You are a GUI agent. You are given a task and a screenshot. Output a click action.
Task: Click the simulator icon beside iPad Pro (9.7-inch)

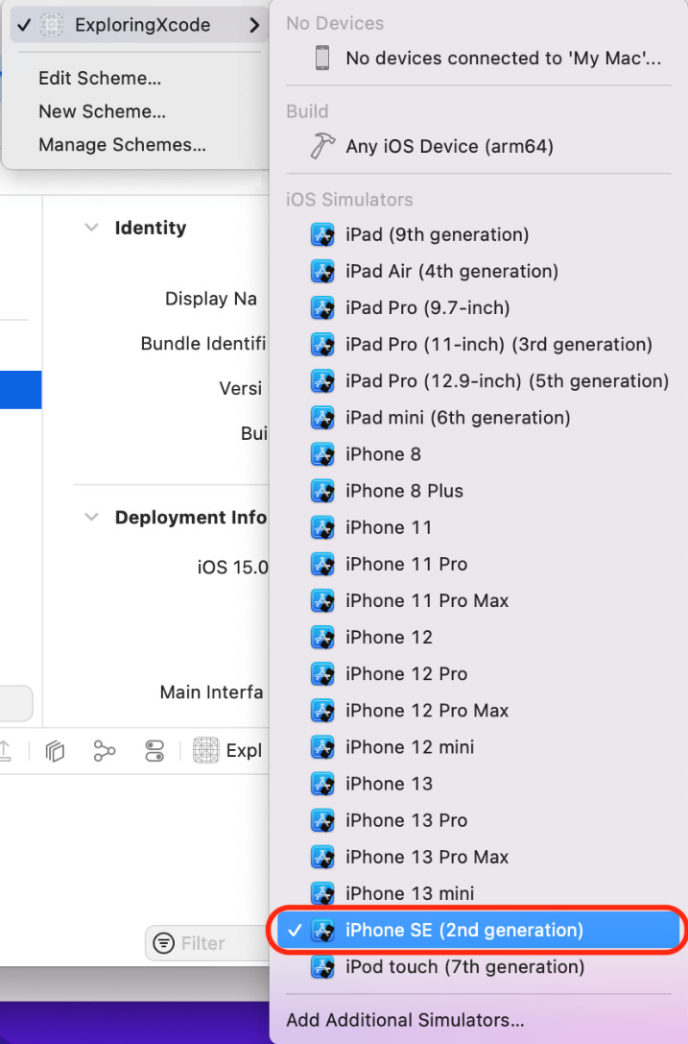click(x=322, y=307)
